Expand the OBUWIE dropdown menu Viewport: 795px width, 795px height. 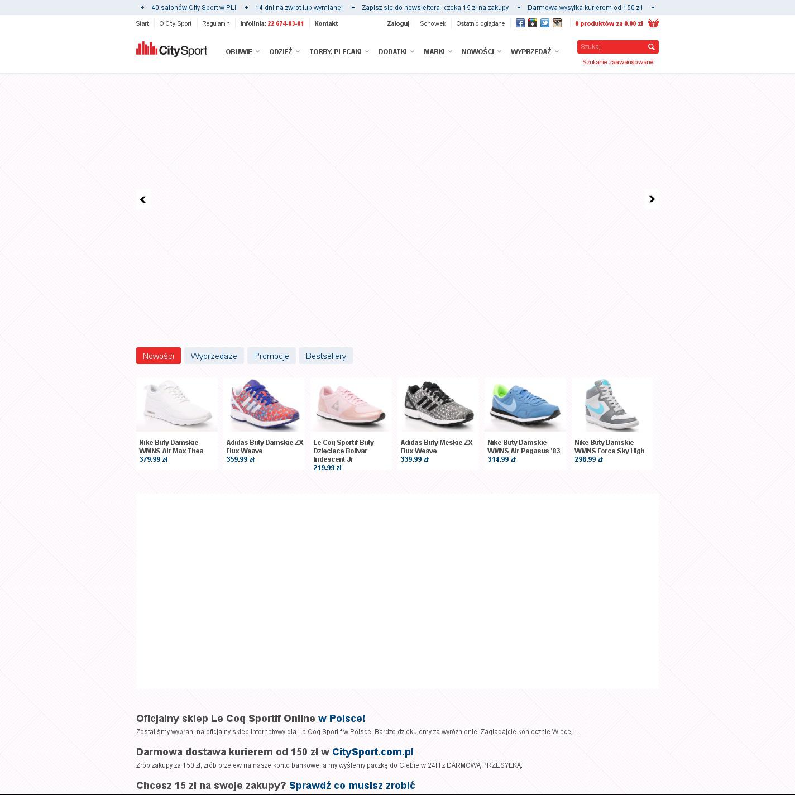[x=242, y=51]
